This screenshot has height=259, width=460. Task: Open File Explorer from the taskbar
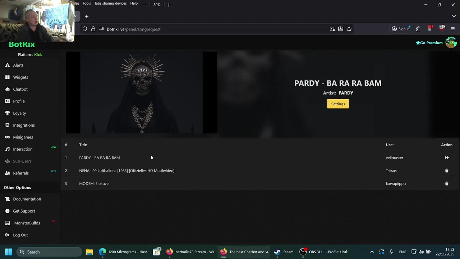click(89, 252)
